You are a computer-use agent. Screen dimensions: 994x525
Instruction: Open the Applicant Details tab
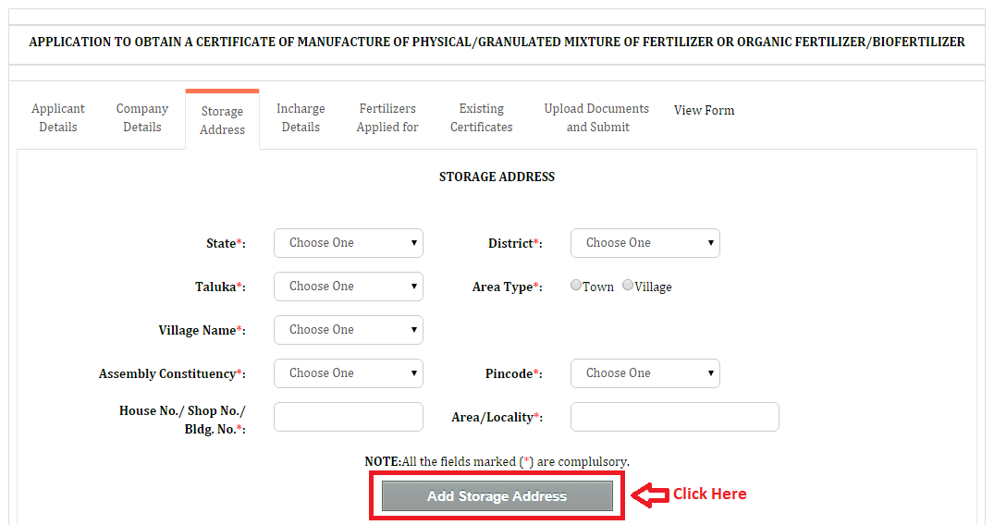(57, 118)
